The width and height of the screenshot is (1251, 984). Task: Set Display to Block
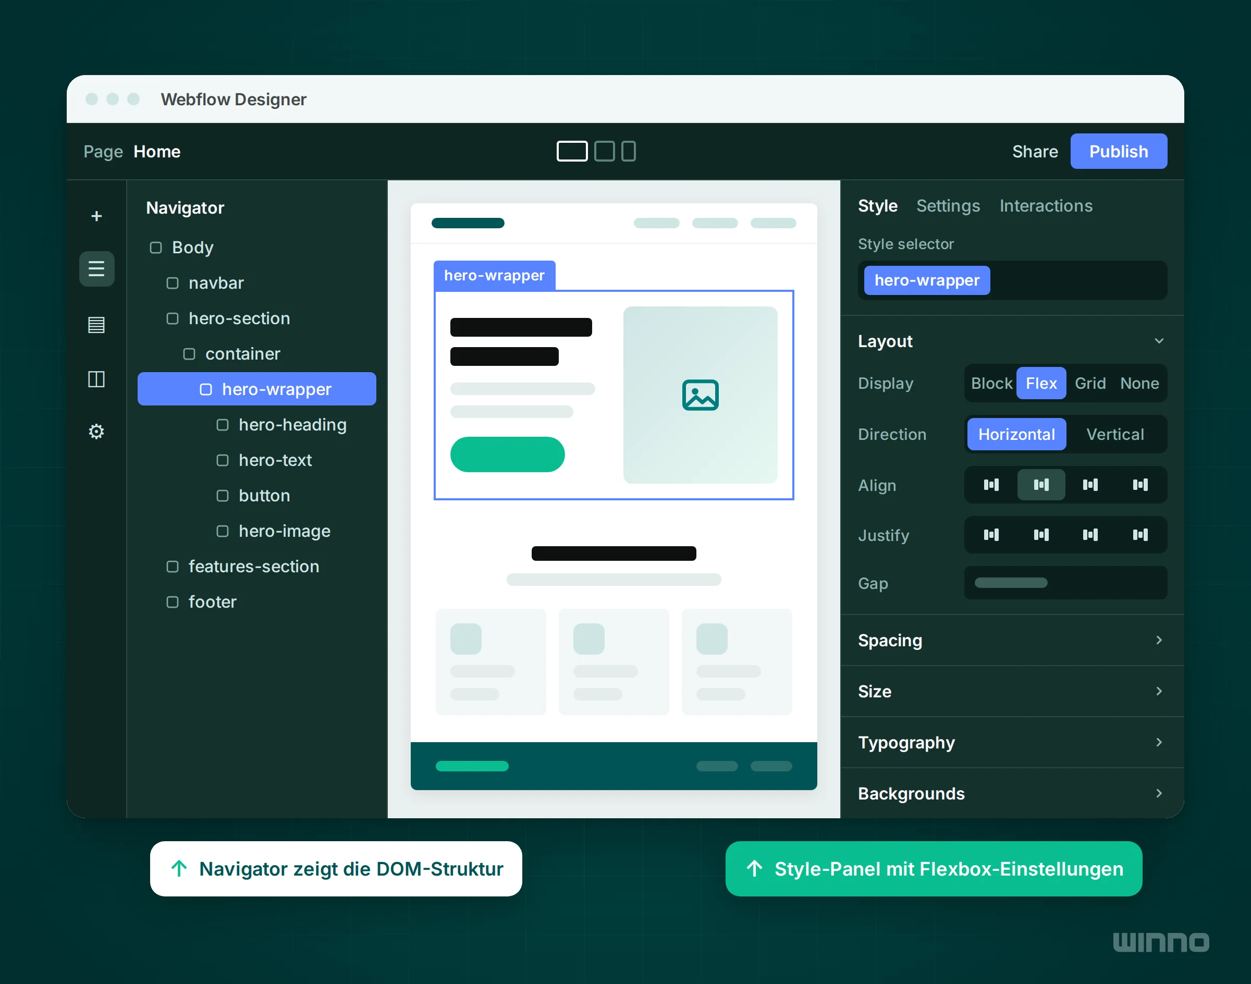(x=991, y=383)
